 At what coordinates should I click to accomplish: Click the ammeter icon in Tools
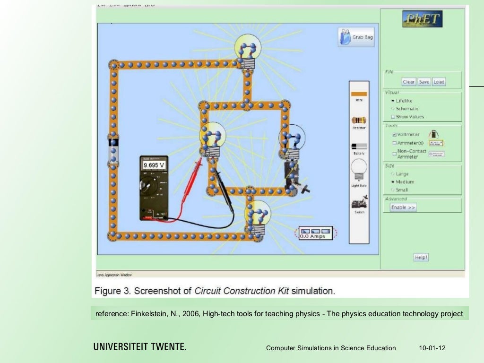436,143
